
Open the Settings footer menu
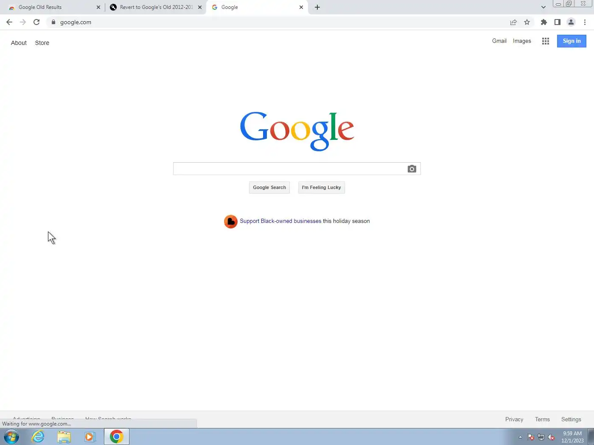point(571,420)
